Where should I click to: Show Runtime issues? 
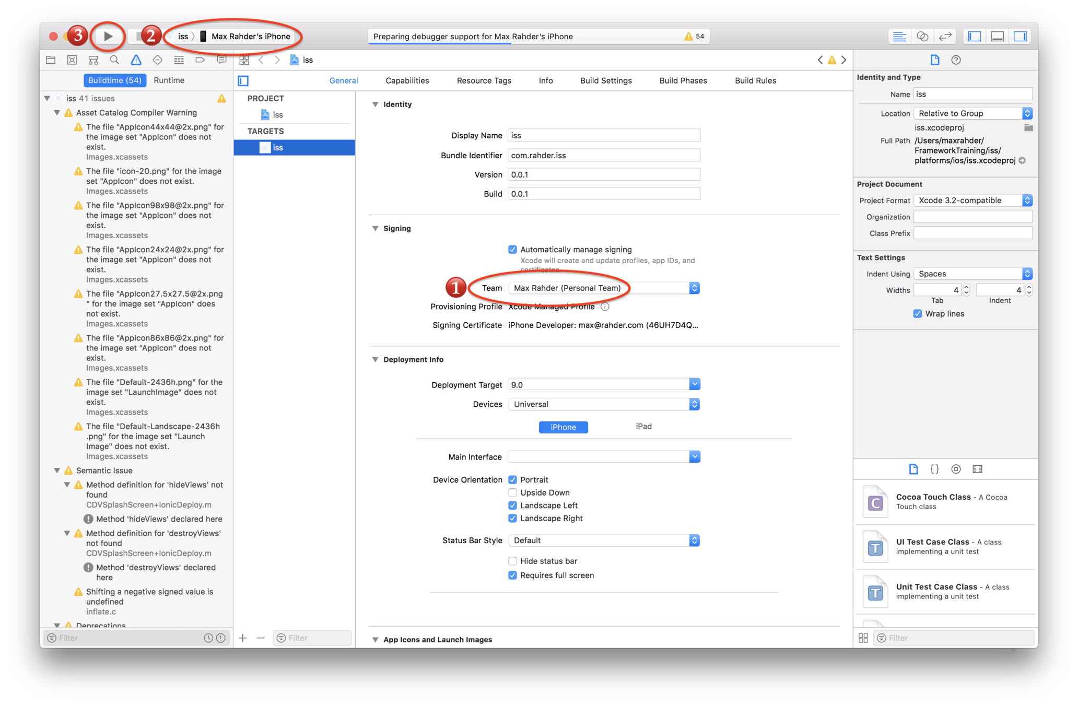point(169,80)
